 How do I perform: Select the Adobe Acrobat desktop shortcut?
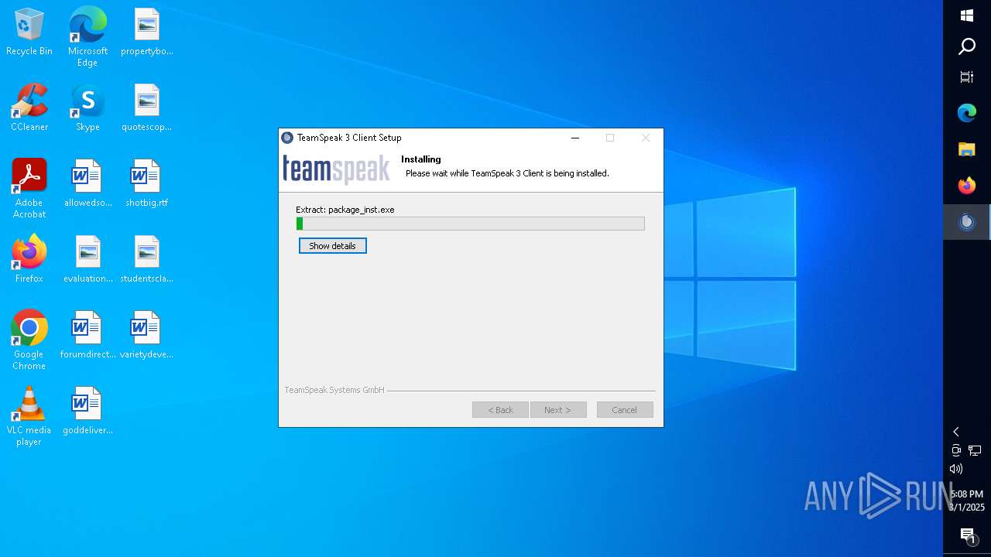(x=29, y=189)
